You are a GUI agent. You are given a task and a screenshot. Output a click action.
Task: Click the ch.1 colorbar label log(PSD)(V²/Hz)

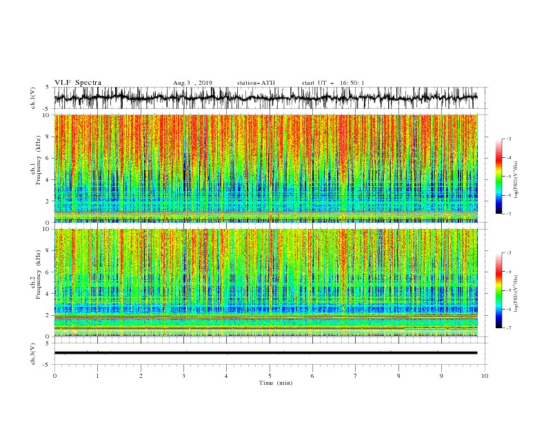point(516,180)
